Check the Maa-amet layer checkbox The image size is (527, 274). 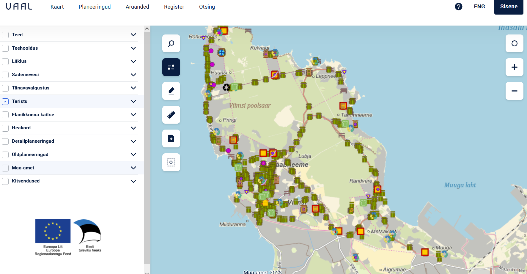(x=5, y=168)
